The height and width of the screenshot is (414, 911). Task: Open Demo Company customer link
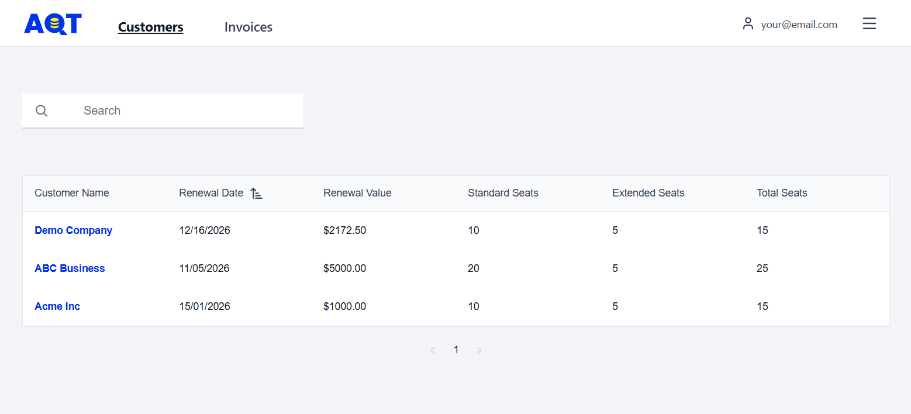tap(73, 230)
